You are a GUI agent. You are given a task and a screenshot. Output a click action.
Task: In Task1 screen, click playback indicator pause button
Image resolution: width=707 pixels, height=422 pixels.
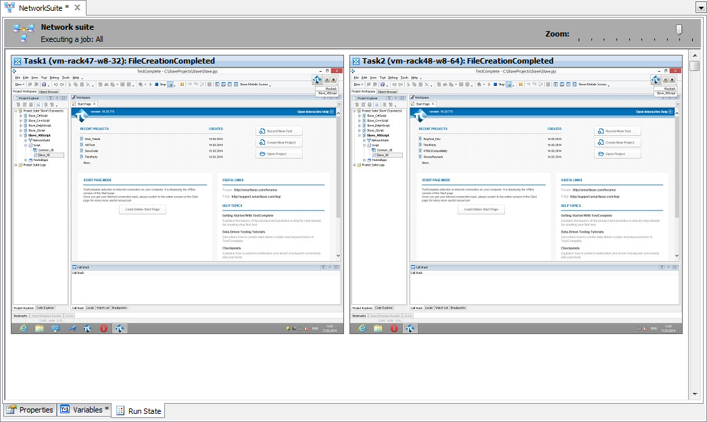pyautogui.click(x=327, y=79)
